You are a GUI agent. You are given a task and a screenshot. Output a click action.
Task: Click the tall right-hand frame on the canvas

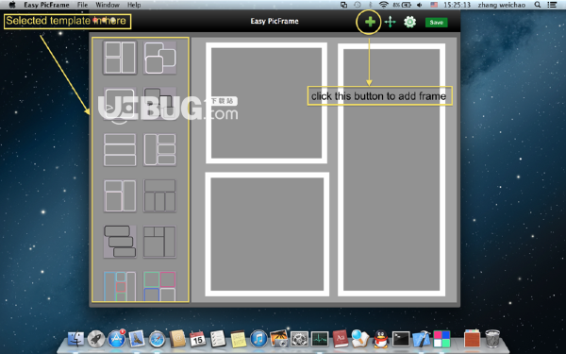pyautogui.click(x=391, y=170)
